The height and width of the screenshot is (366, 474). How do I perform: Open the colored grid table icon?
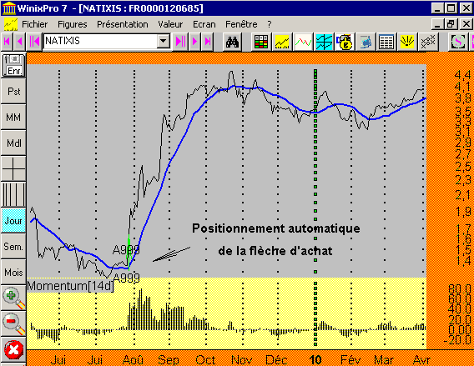pos(261,42)
